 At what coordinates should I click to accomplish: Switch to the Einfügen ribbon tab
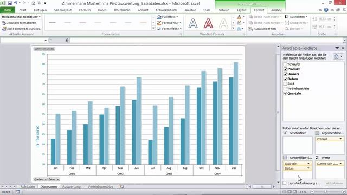(x=40, y=10)
